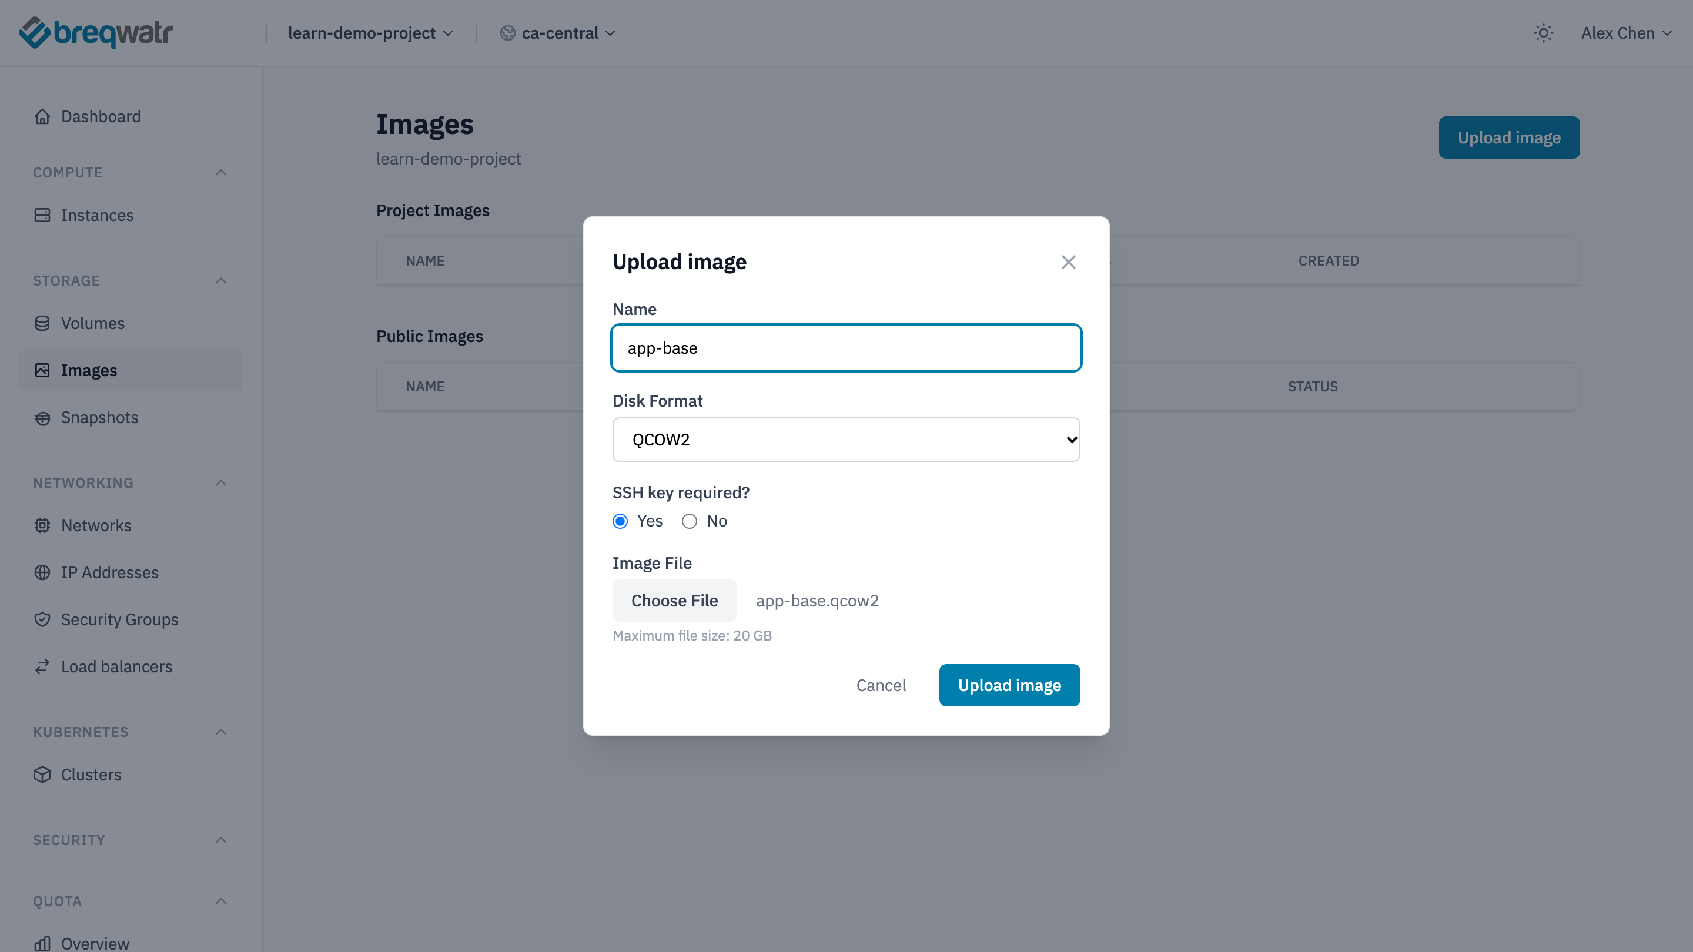Toggle the light/dark theme sun icon
This screenshot has height=952, width=1693.
point(1543,33)
